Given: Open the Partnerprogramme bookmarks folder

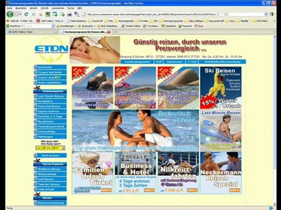Looking at the screenshot, I should (171, 21).
